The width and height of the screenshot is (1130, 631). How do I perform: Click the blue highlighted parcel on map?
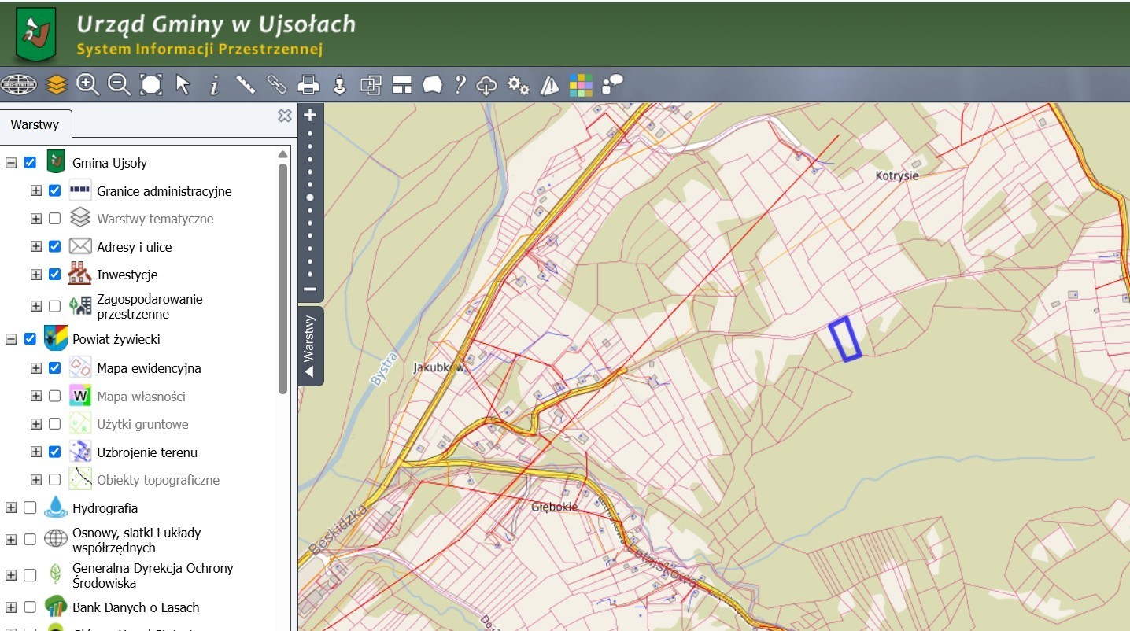[x=845, y=339]
